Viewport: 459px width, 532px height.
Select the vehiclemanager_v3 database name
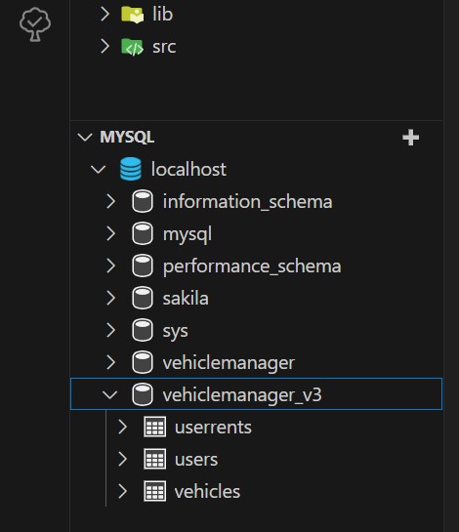(242, 395)
